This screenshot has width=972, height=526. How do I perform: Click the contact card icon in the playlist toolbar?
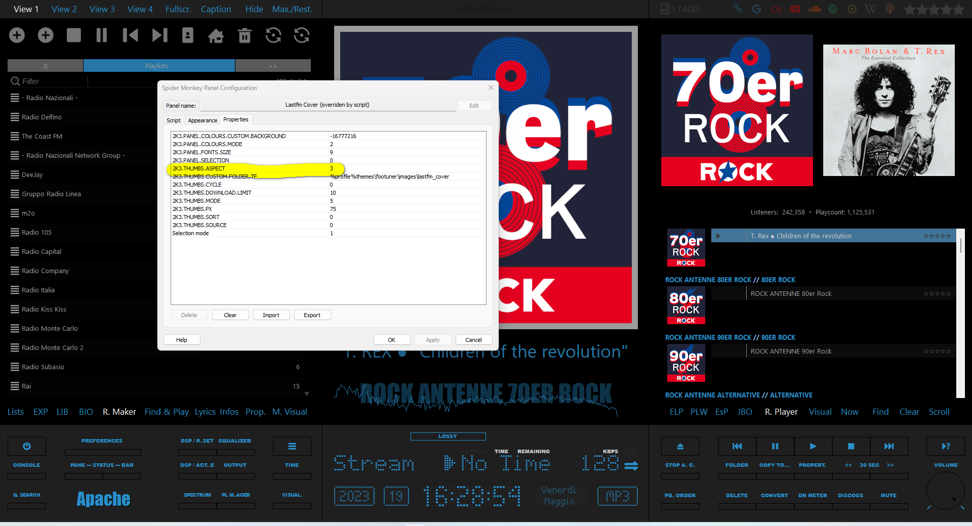tap(188, 35)
